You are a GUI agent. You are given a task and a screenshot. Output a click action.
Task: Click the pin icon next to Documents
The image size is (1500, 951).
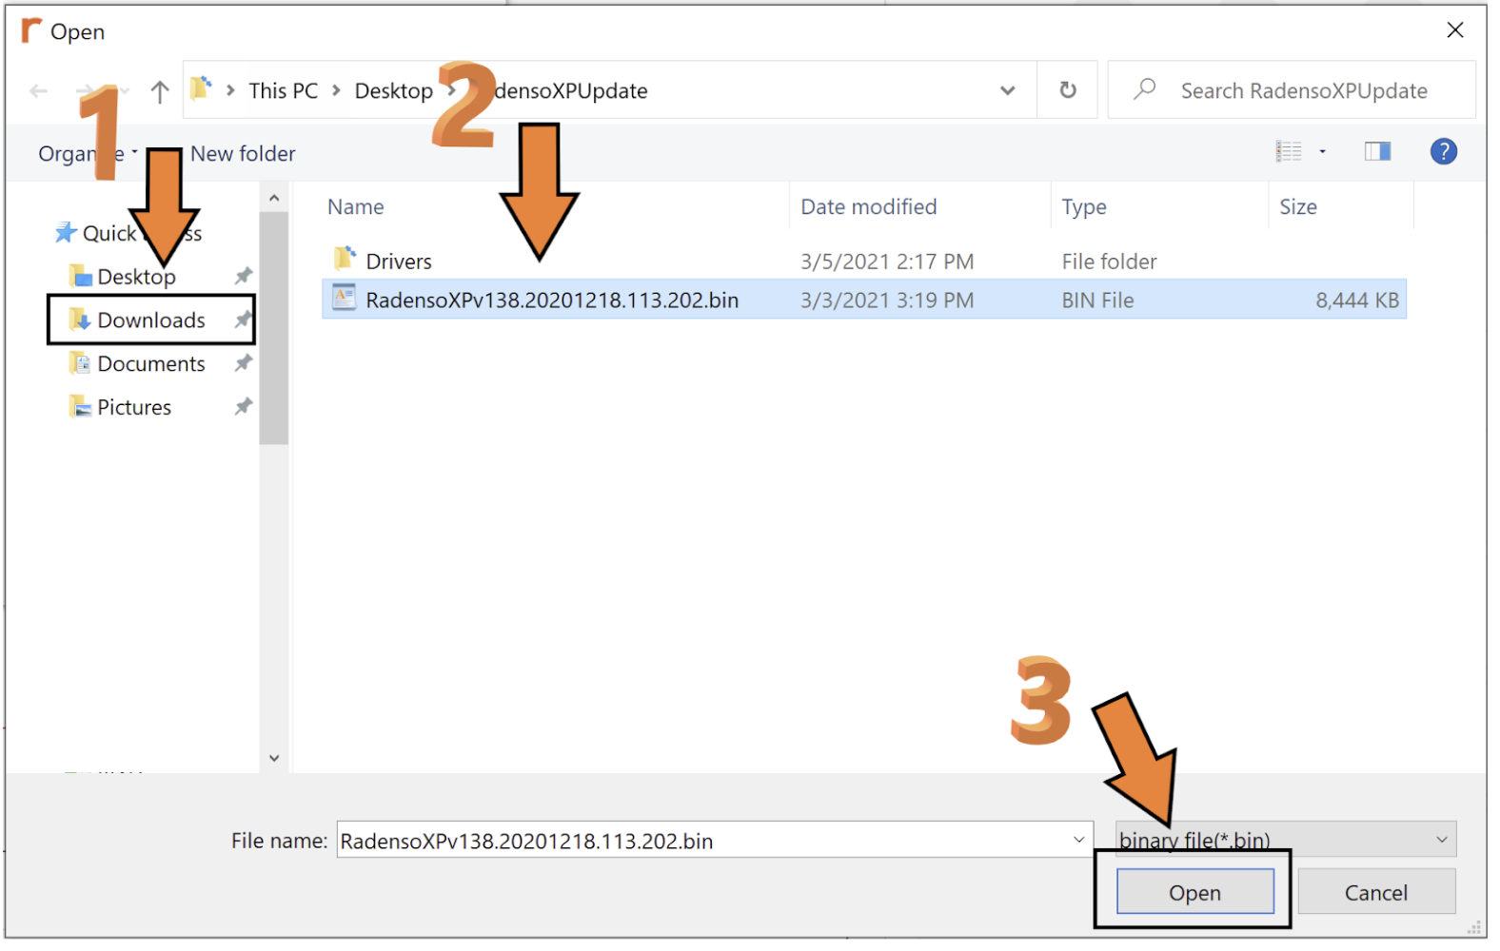[244, 363]
